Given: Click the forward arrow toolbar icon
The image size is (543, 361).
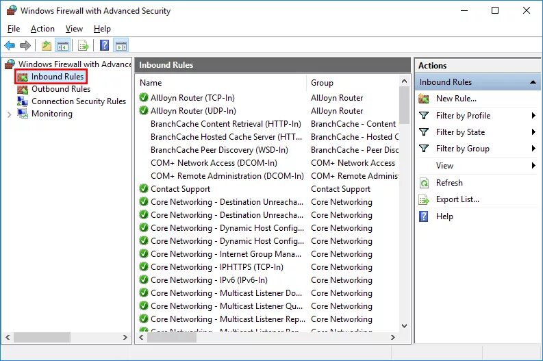Looking at the screenshot, I should coord(25,45).
